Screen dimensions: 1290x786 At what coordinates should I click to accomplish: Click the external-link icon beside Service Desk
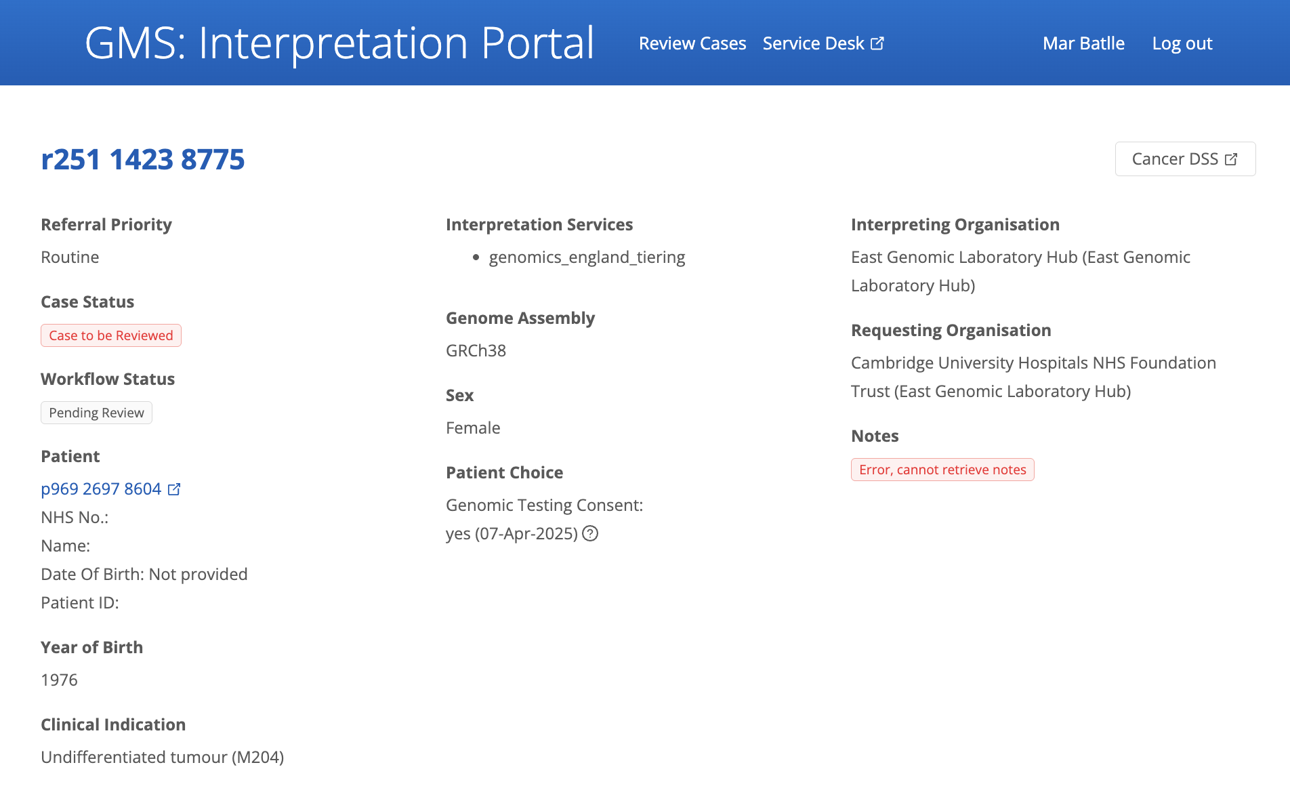(x=877, y=43)
